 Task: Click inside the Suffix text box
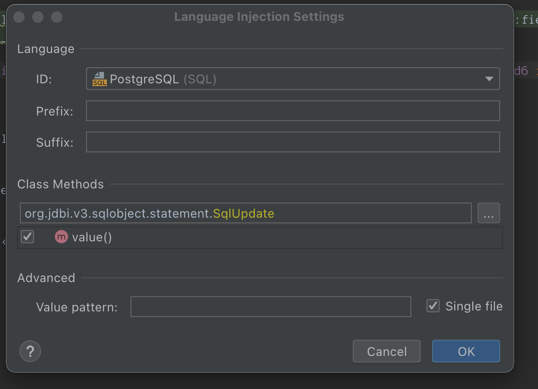[x=293, y=141]
